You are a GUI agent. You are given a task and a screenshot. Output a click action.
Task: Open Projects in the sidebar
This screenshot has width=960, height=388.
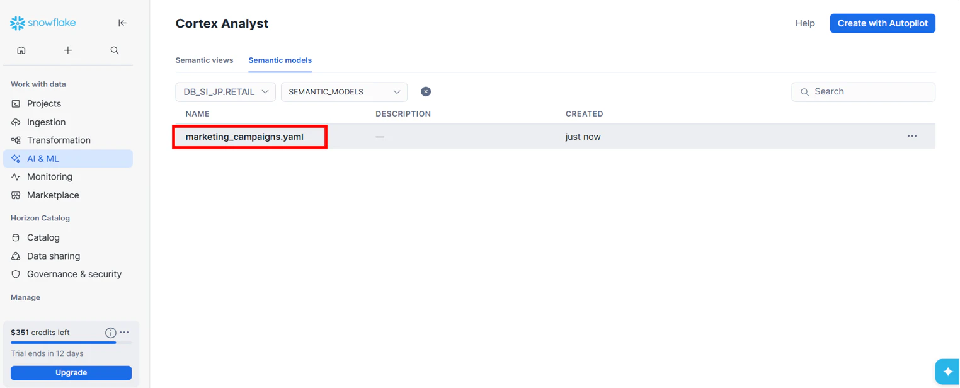point(68,103)
